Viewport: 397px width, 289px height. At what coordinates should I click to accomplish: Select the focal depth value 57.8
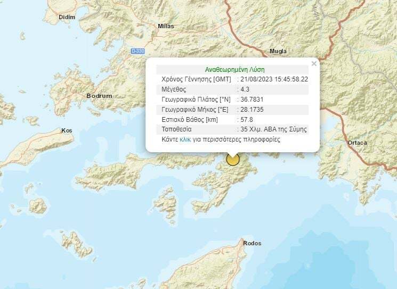pos(246,119)
